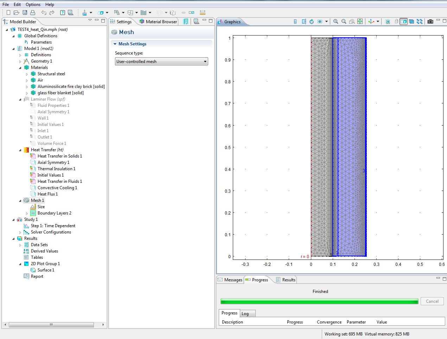Switch to the Material Browser tab
The image size is (447, 339).
click(x=158, y=21)
